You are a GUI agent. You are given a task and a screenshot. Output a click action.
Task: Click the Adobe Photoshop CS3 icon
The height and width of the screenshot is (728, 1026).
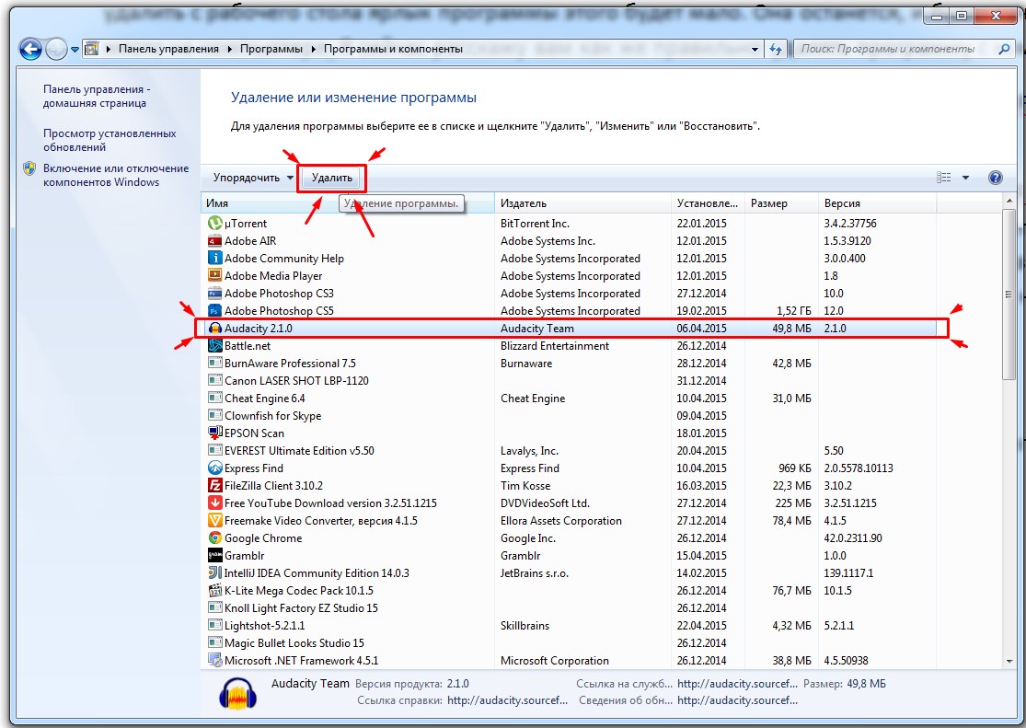(x=214, y=294)
